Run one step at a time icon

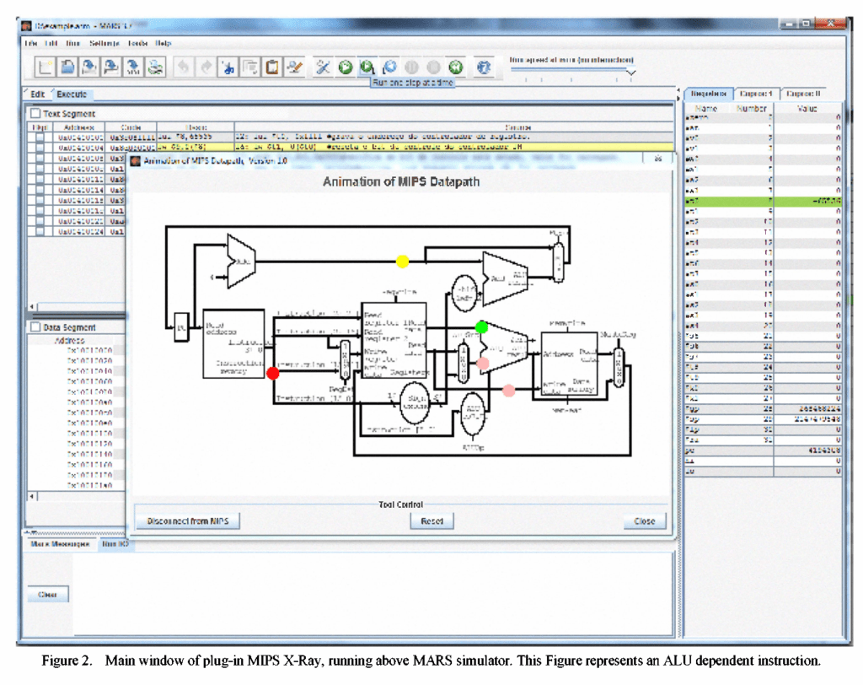[367, 67]
